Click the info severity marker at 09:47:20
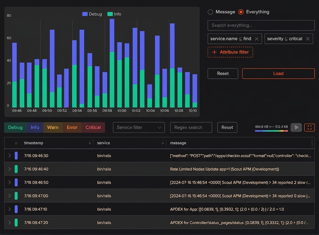The width and height of the screenshot is (319, 235). pyautogui.click(x=16, y=223)
